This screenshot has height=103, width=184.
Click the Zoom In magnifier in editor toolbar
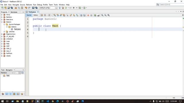(102, 15)
